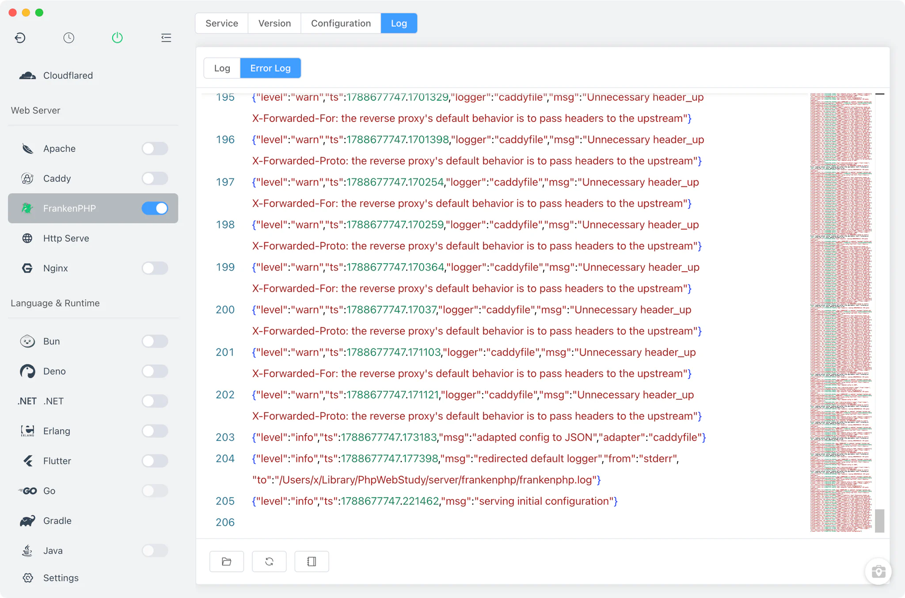
Task: Toggle the .NET switch
Action: 155,401
